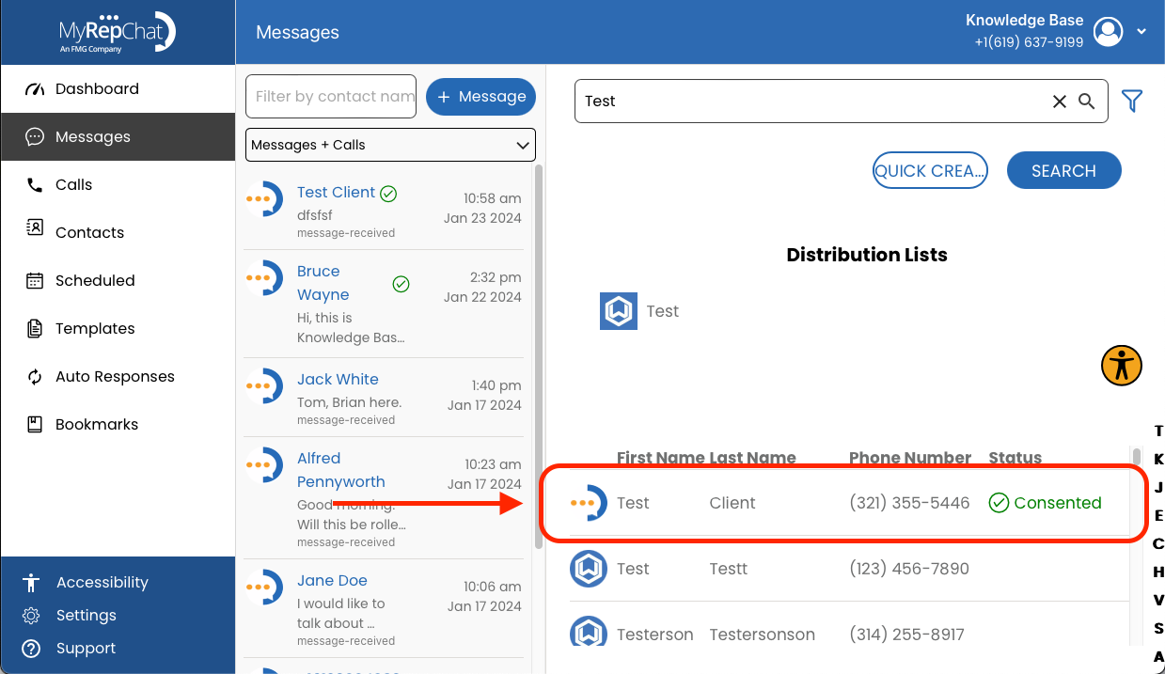1165x674 pixels.
Task: Jump to letter H in alphabet index
Action: pyautogui.click(x=1158, y=572)
